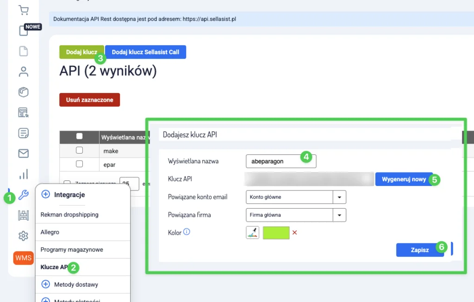Screen dimensions: 474x302
Task: Click the results-per-page number field
Action: 130,183
